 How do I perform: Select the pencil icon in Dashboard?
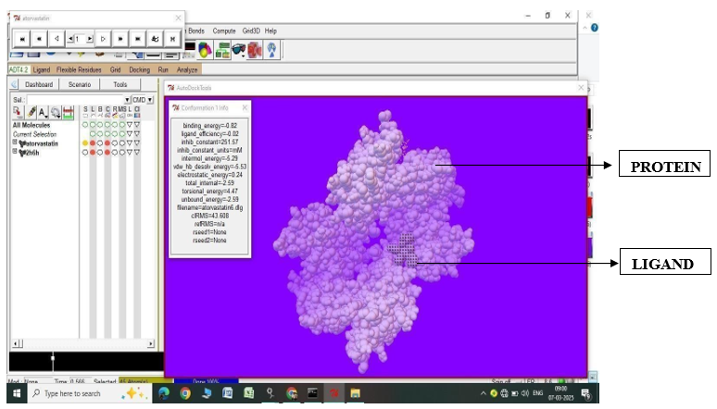coord(31,112)
